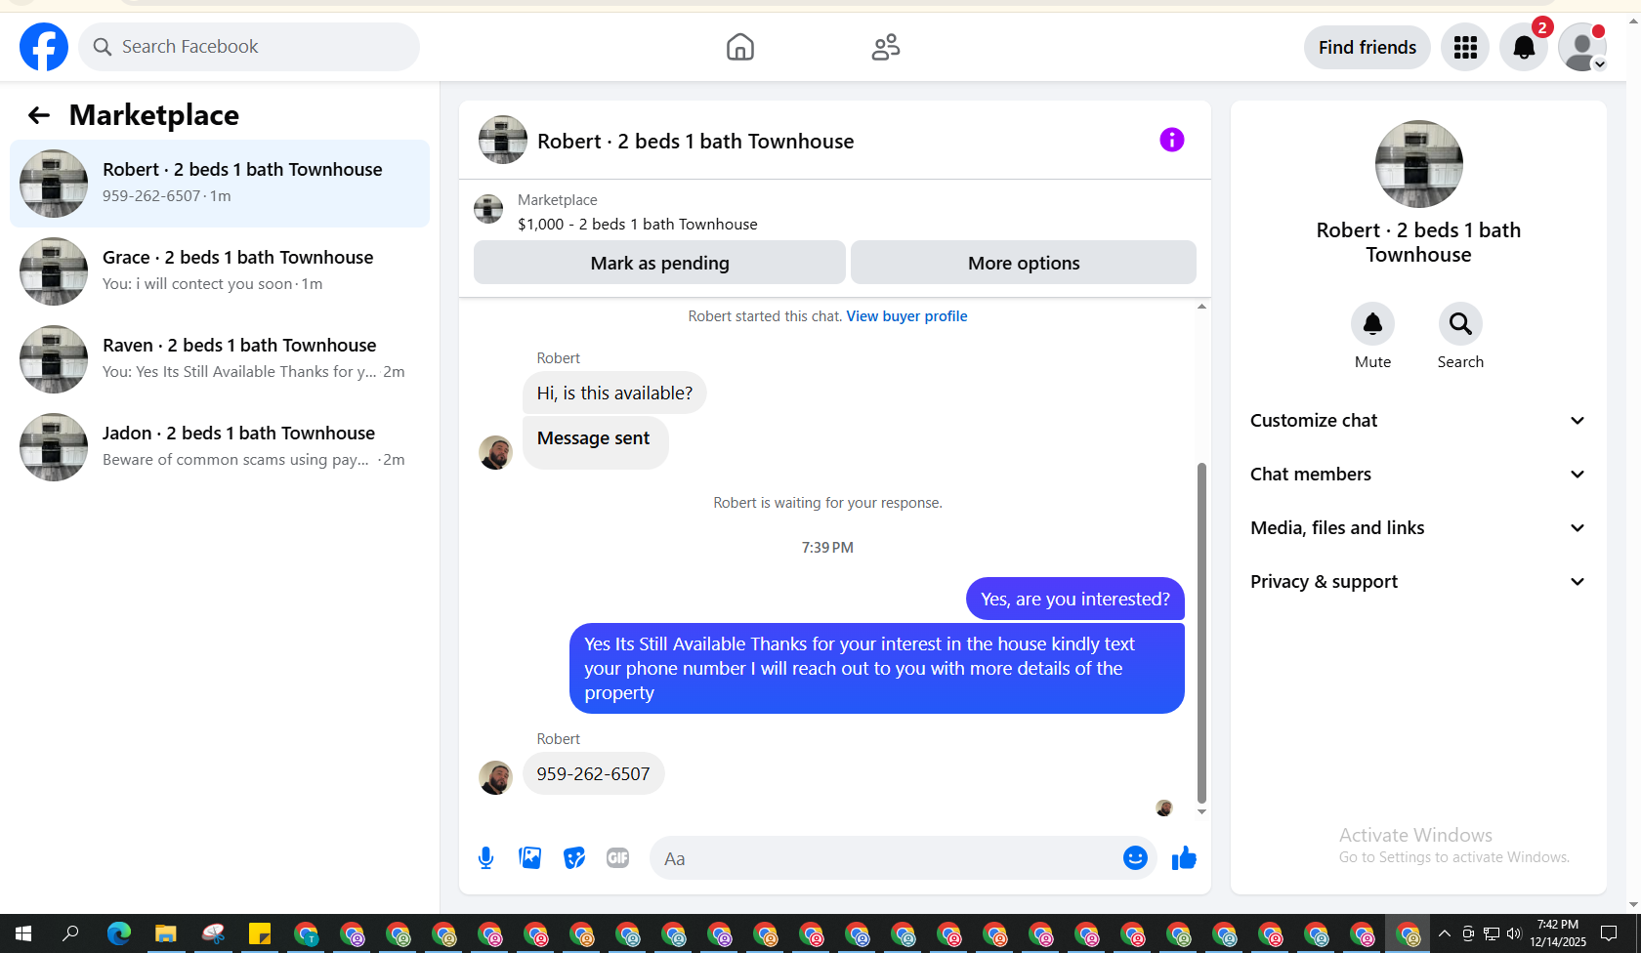Image resolution: width=1641 pixels, height=953 pixels.
Task: Click the search icon in Search Facebook
Action: (x=102, y=47)
